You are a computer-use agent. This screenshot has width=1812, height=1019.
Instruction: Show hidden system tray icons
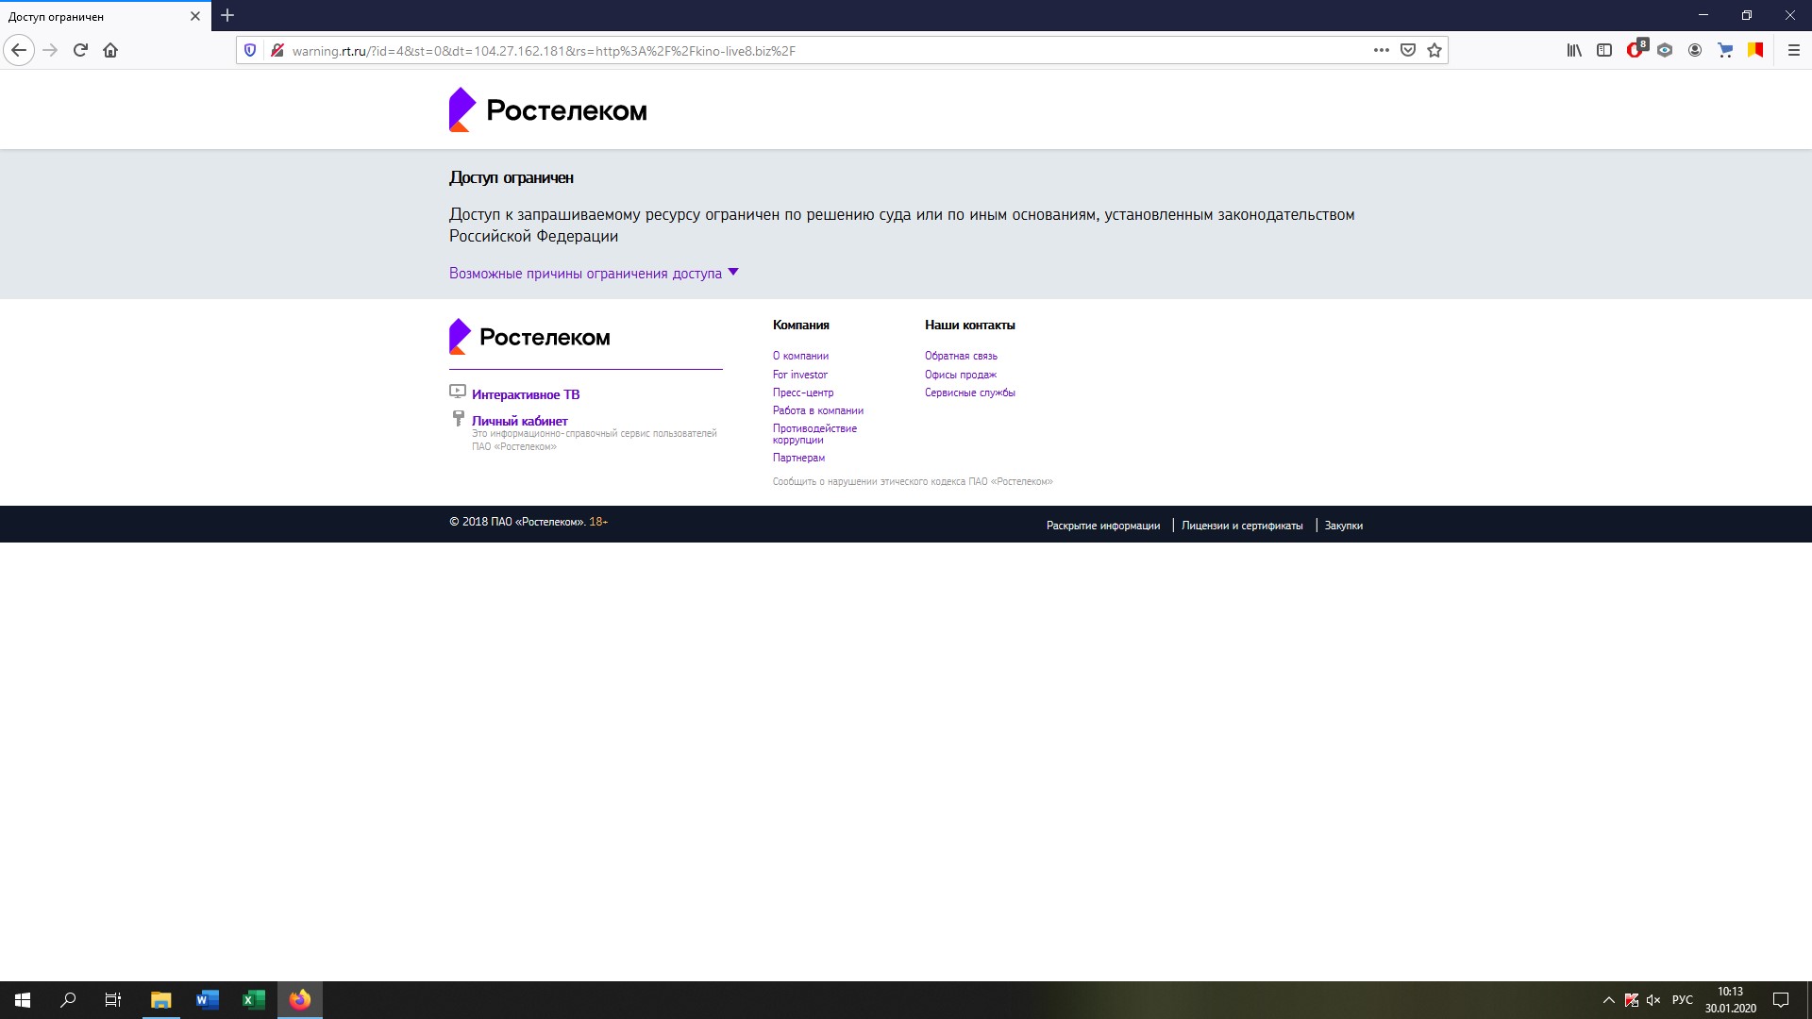click(x=1609, y=1000)
